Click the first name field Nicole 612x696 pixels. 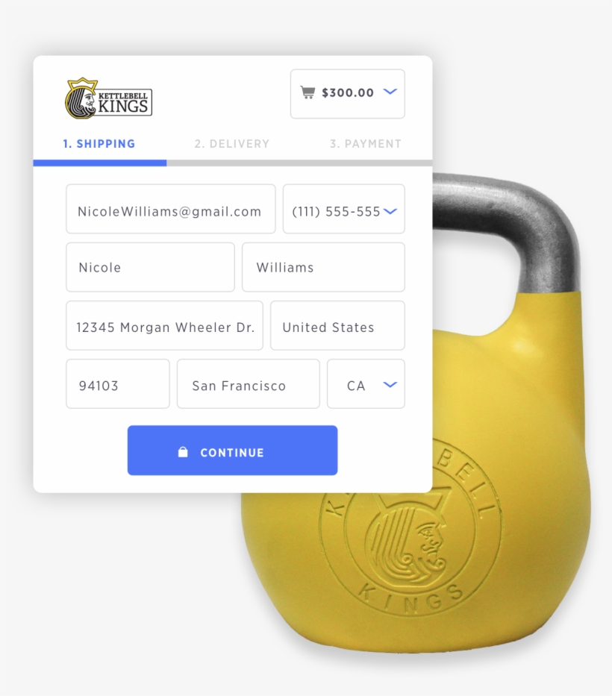(x=151, y=267)
